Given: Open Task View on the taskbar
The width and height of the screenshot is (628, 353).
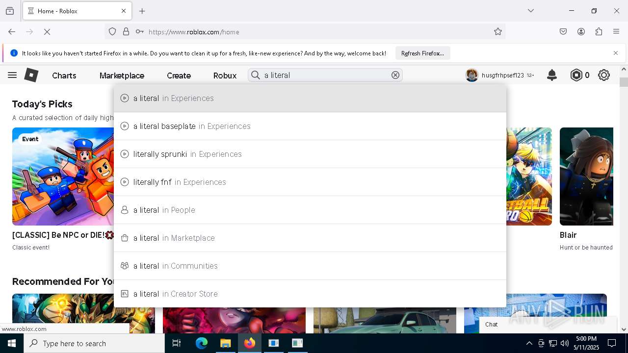Looking at the screenshot, I should click(x=177, y=343).
